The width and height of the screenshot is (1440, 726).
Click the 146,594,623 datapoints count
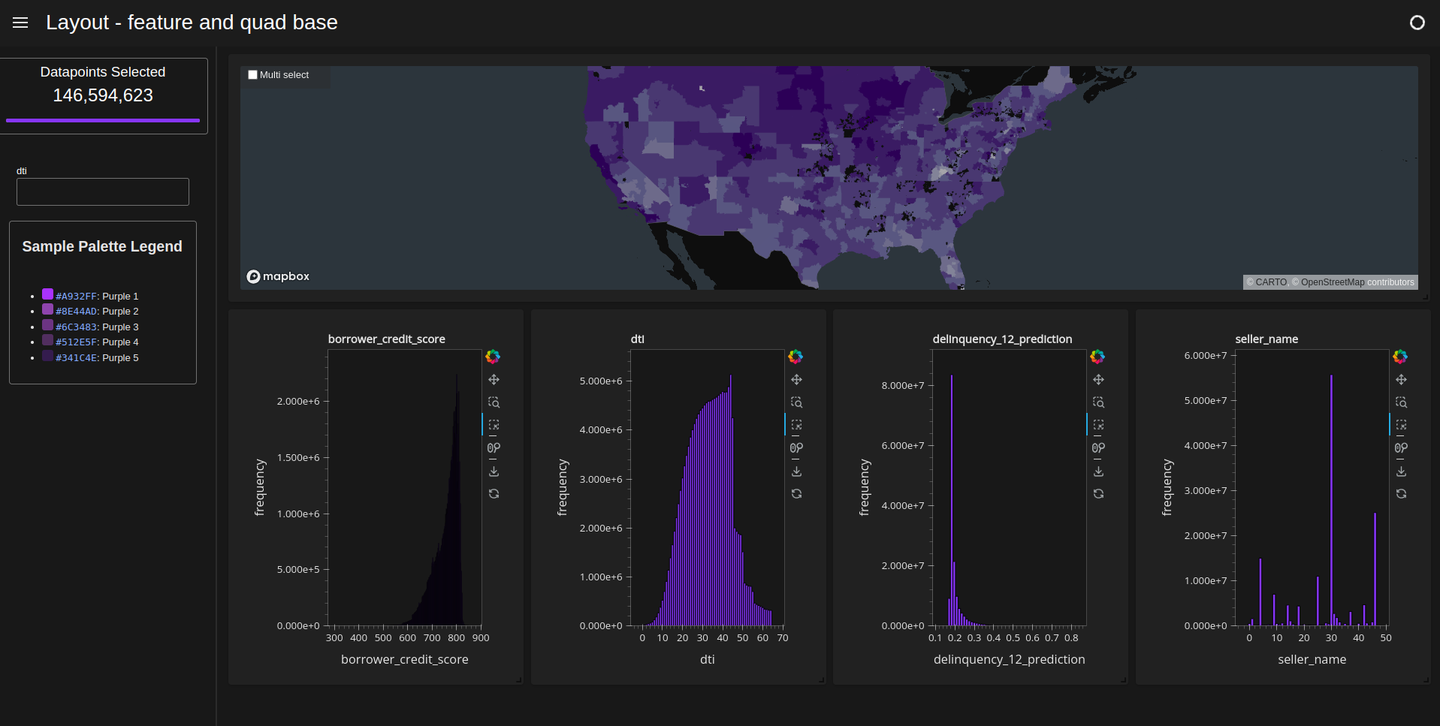pyautogui.click(x=103, y=95)
